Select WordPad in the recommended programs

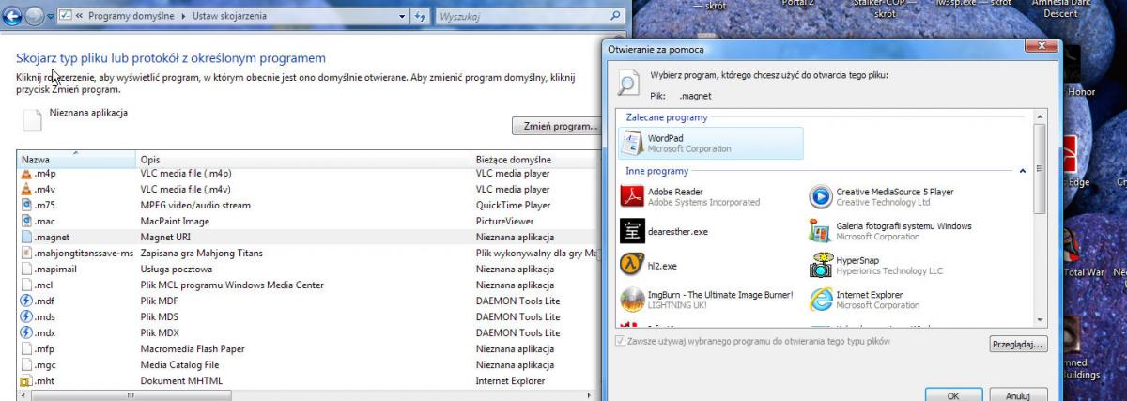point(713,144)
